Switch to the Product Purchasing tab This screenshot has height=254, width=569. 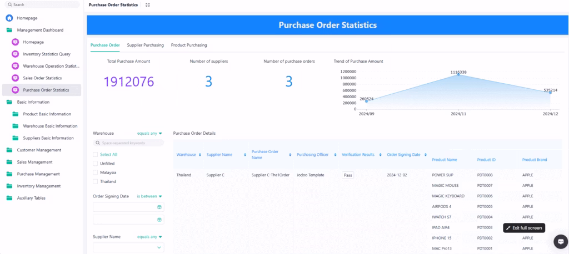(x=189, y=45)
